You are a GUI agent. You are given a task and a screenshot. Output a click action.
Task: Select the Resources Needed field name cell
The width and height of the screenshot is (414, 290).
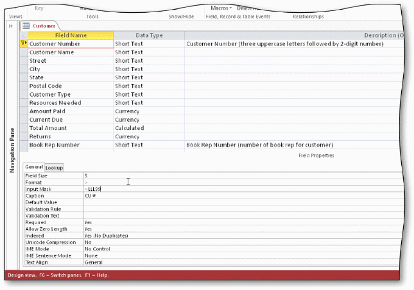pyautogui.click(x=71, y=102)
